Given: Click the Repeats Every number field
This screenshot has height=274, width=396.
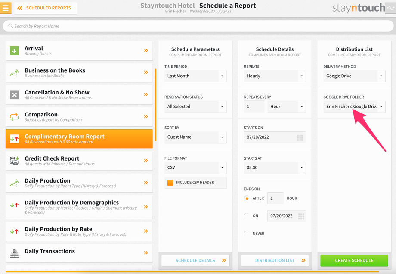Looking at the screenshot, I should pos(254,107).
